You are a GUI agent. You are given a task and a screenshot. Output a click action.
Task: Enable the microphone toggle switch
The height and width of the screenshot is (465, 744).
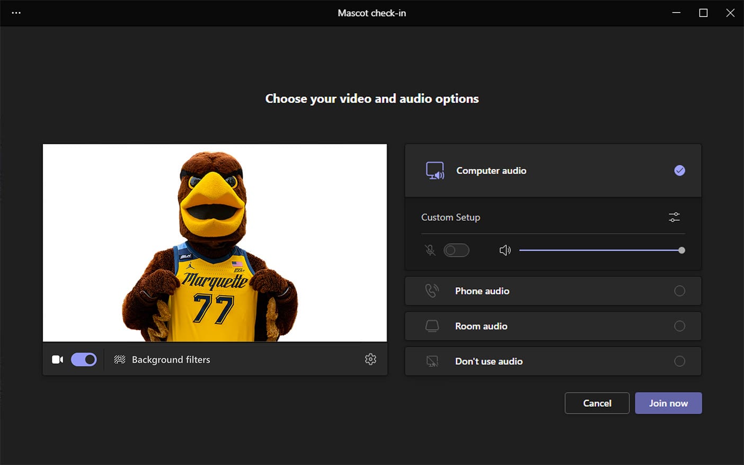456,250
